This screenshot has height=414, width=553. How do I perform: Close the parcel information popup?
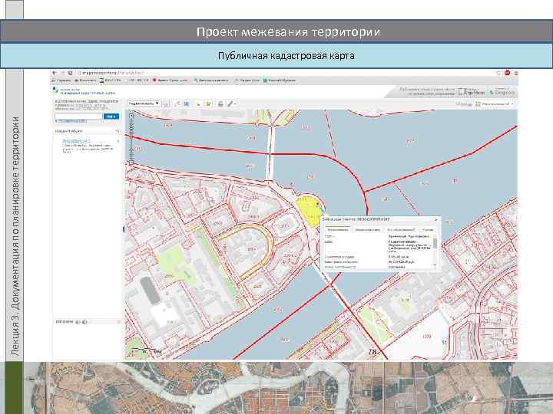click(436, 220)
